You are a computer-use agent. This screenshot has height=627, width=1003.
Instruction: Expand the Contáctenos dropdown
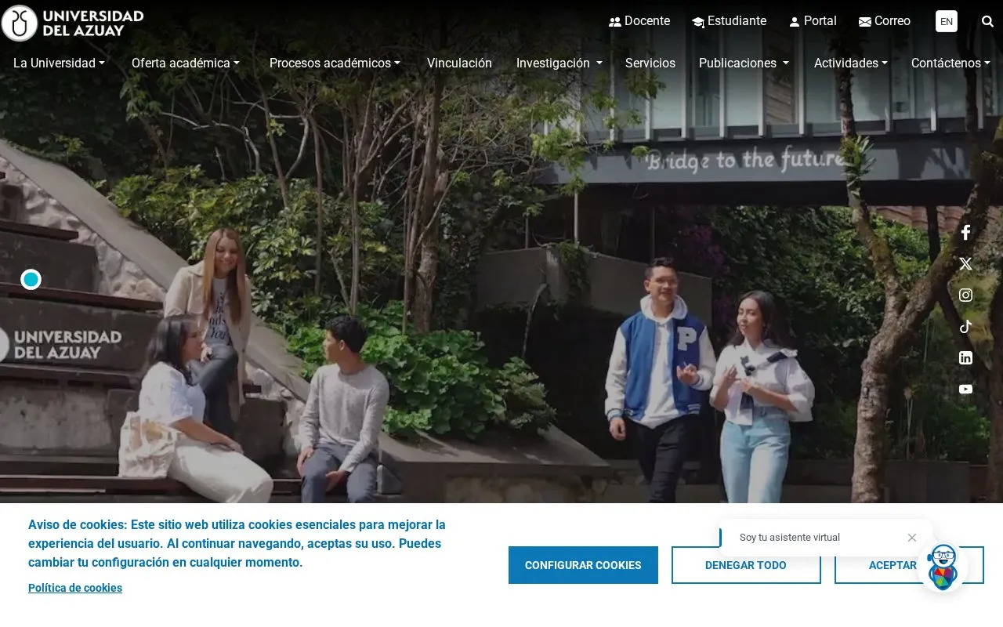(950, 63)
